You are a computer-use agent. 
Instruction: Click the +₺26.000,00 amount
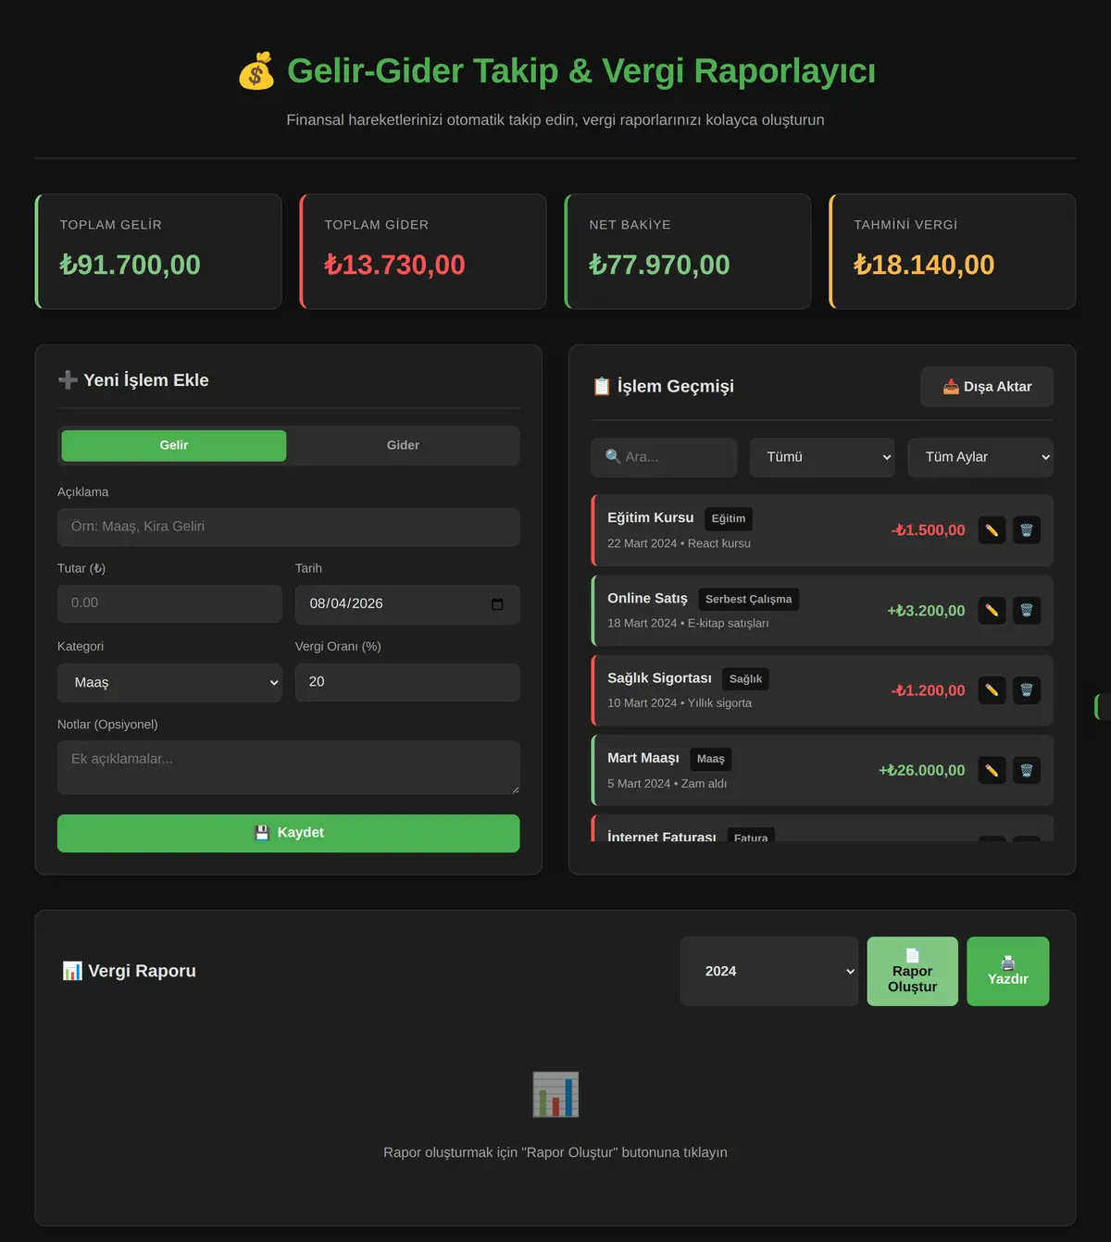point(922,770)
